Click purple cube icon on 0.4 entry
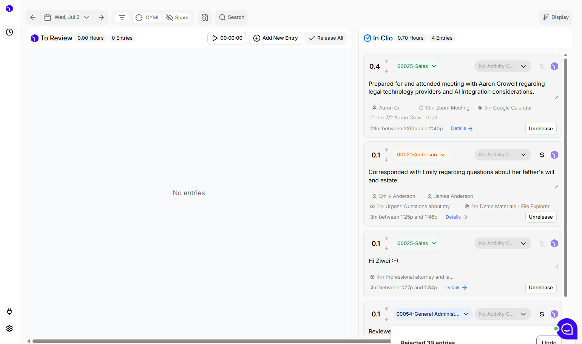Image resolution: width=582 pixels, height=344 pixels. click(x=554, y=66)
